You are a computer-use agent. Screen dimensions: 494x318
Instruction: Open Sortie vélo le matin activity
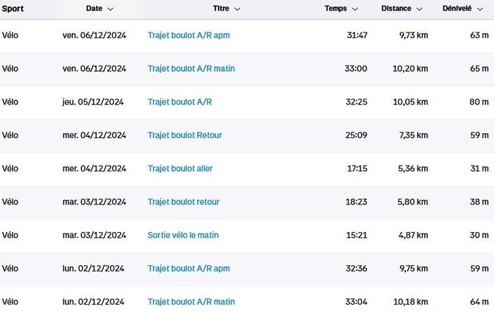tap(183, 235)
